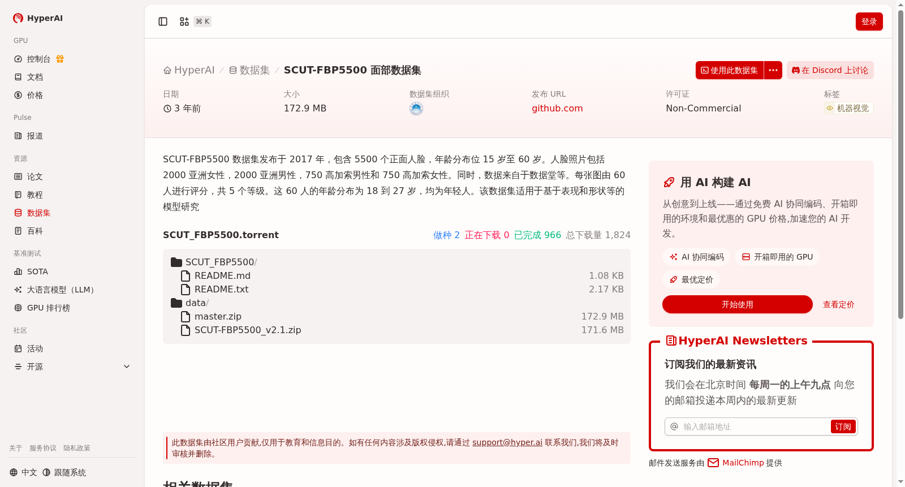Open the command search grid icon
This screenshot has width=905, height=487.
(x=184, y=21)
